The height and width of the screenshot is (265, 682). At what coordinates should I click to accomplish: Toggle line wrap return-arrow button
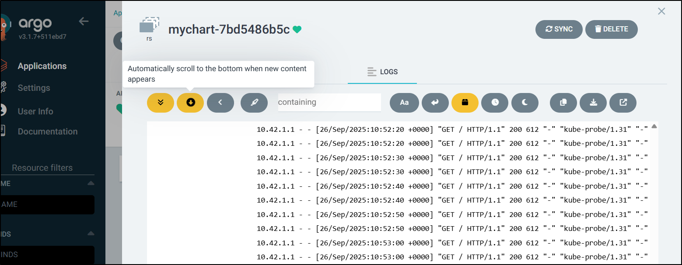click(434, 103)
